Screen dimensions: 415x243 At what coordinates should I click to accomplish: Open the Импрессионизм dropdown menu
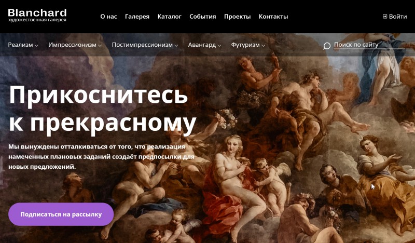point(75,45)
